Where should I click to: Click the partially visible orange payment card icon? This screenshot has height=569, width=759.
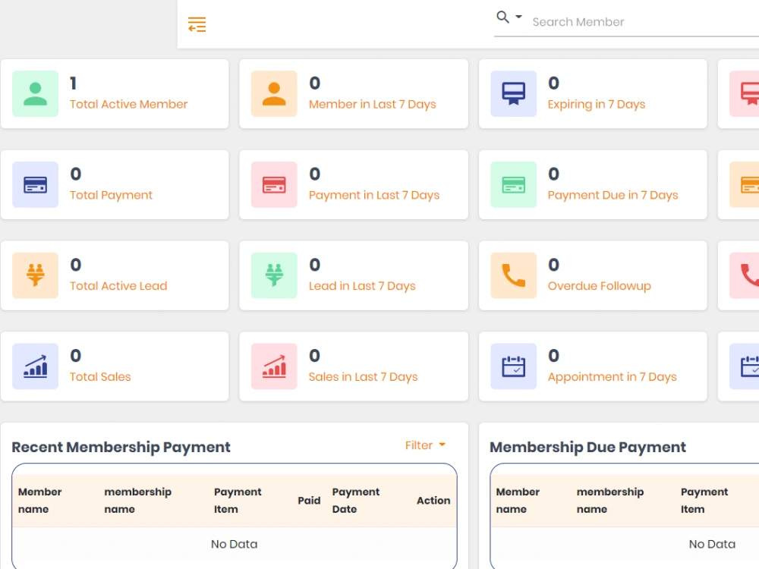tap(745, 185)
